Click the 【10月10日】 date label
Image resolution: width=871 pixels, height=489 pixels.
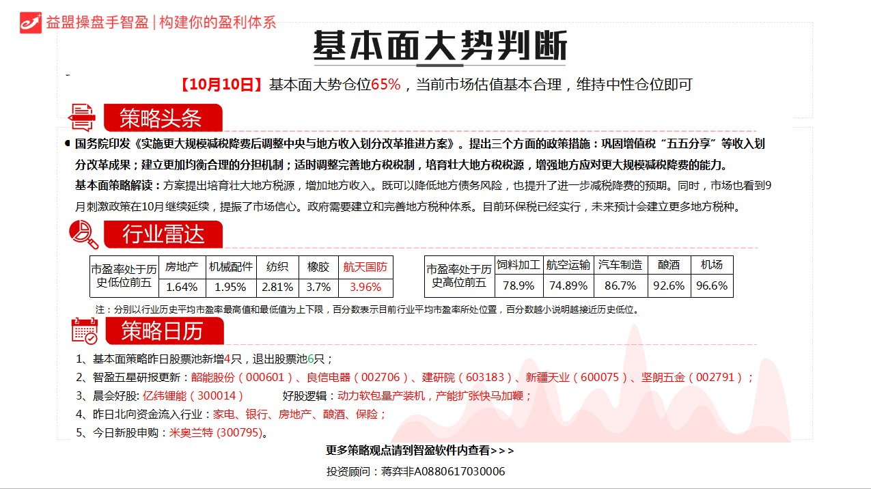point(221,85)
